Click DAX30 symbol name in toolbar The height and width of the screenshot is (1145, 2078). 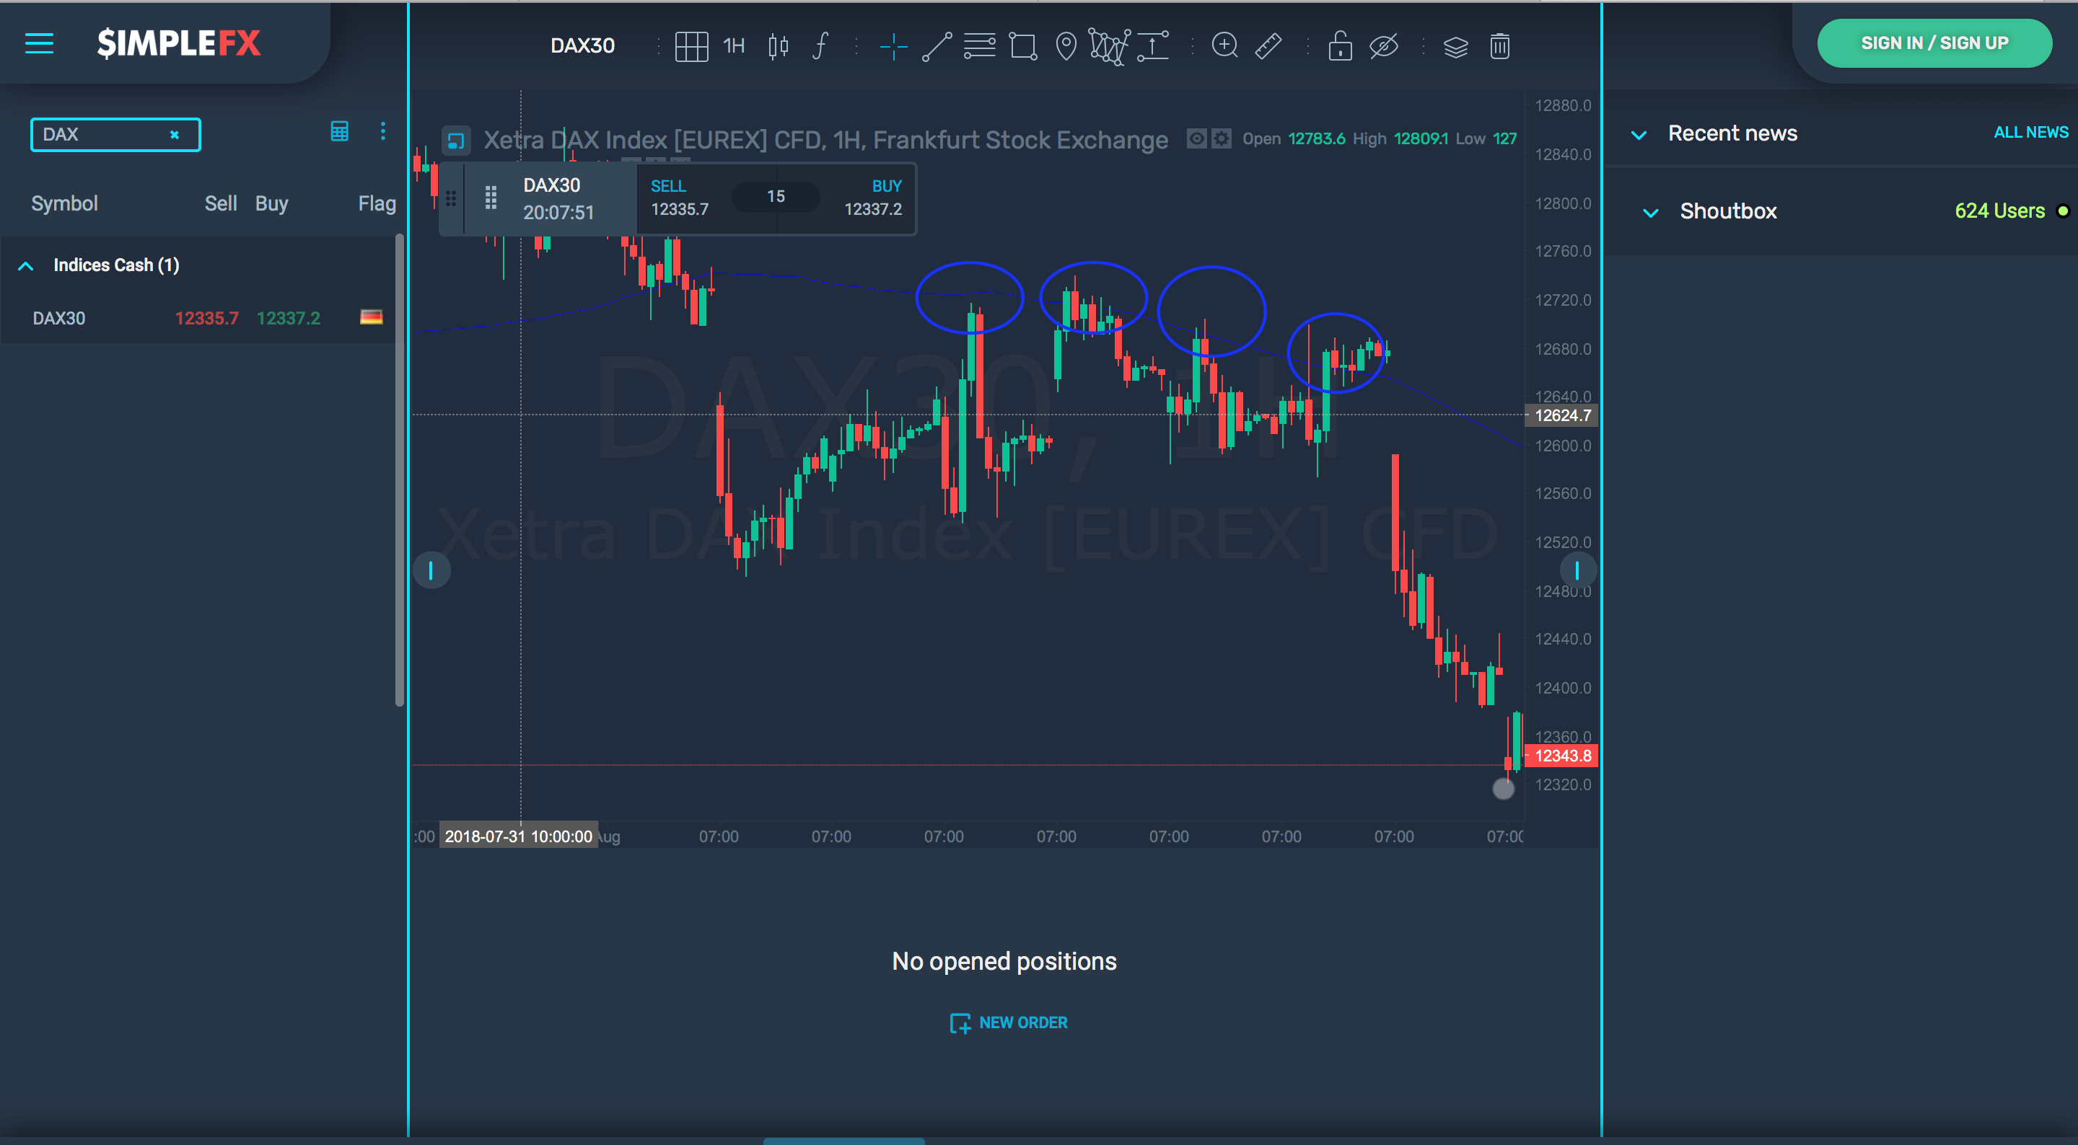pos(582,46)
